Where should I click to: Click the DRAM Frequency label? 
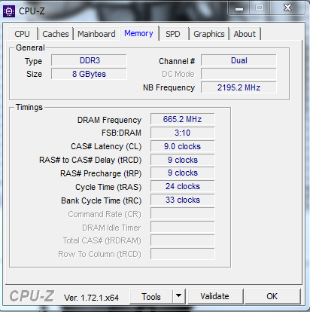(x=109, y=120)
